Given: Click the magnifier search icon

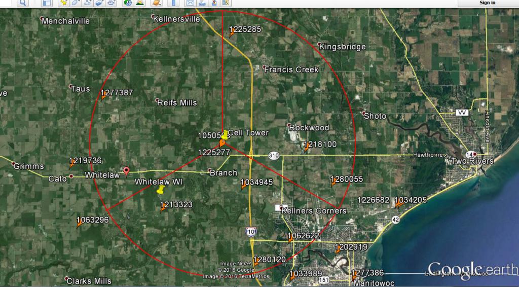Looking at the screenshot, I should click(x=23, y=3).
